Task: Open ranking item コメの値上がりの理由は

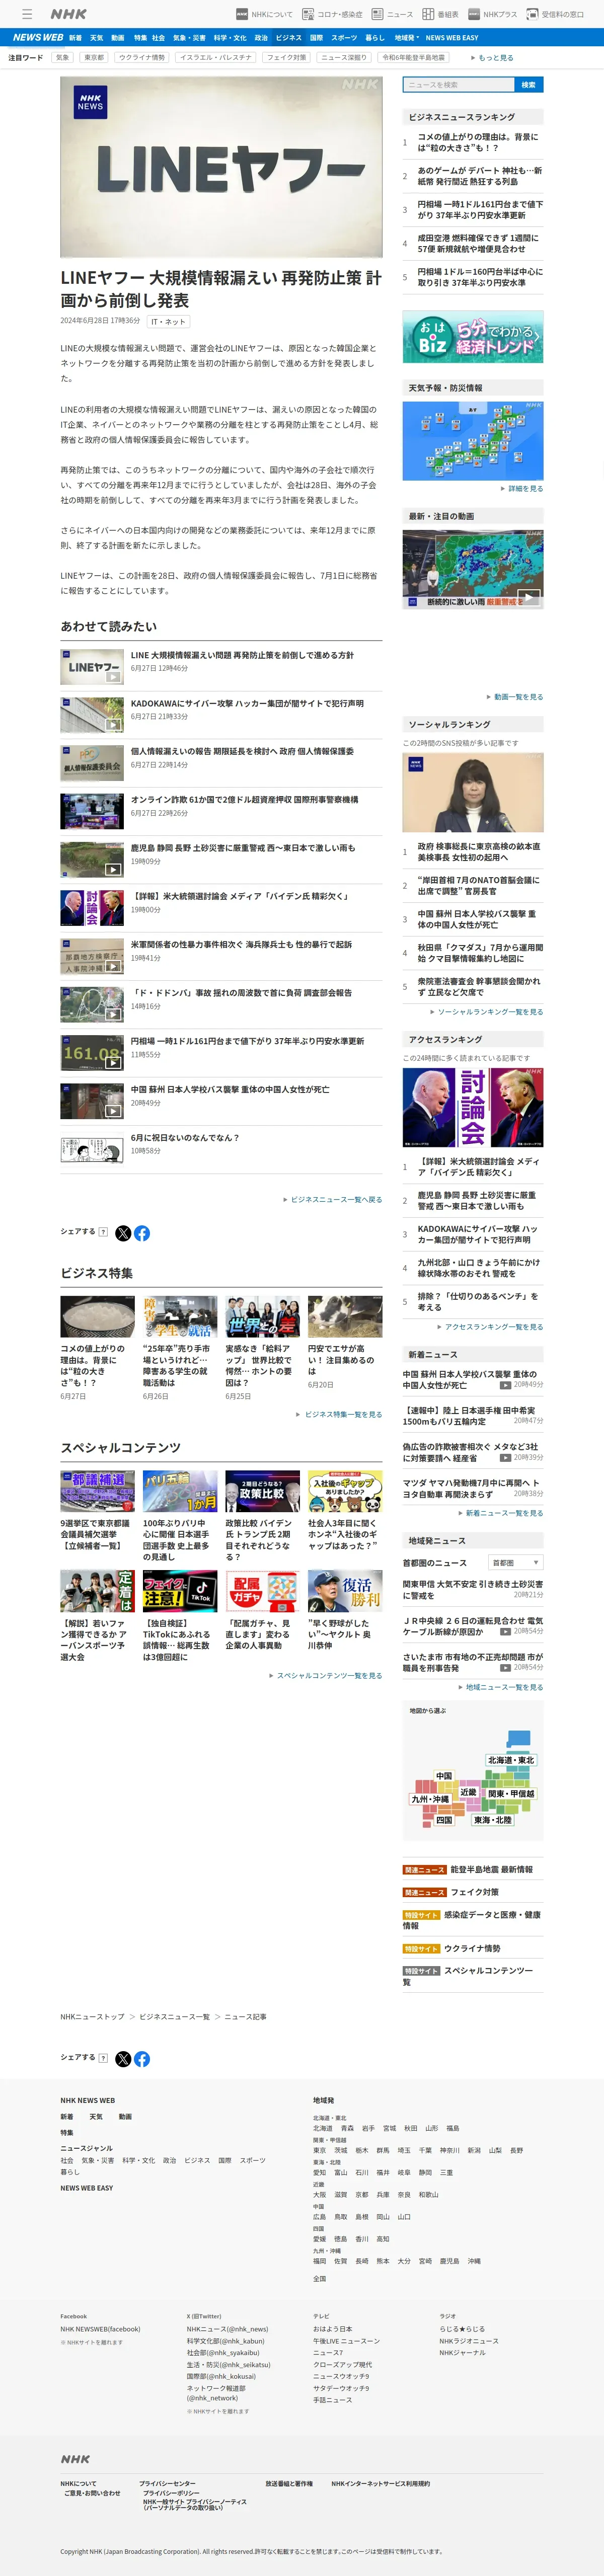Action: [x=479, y=143]
